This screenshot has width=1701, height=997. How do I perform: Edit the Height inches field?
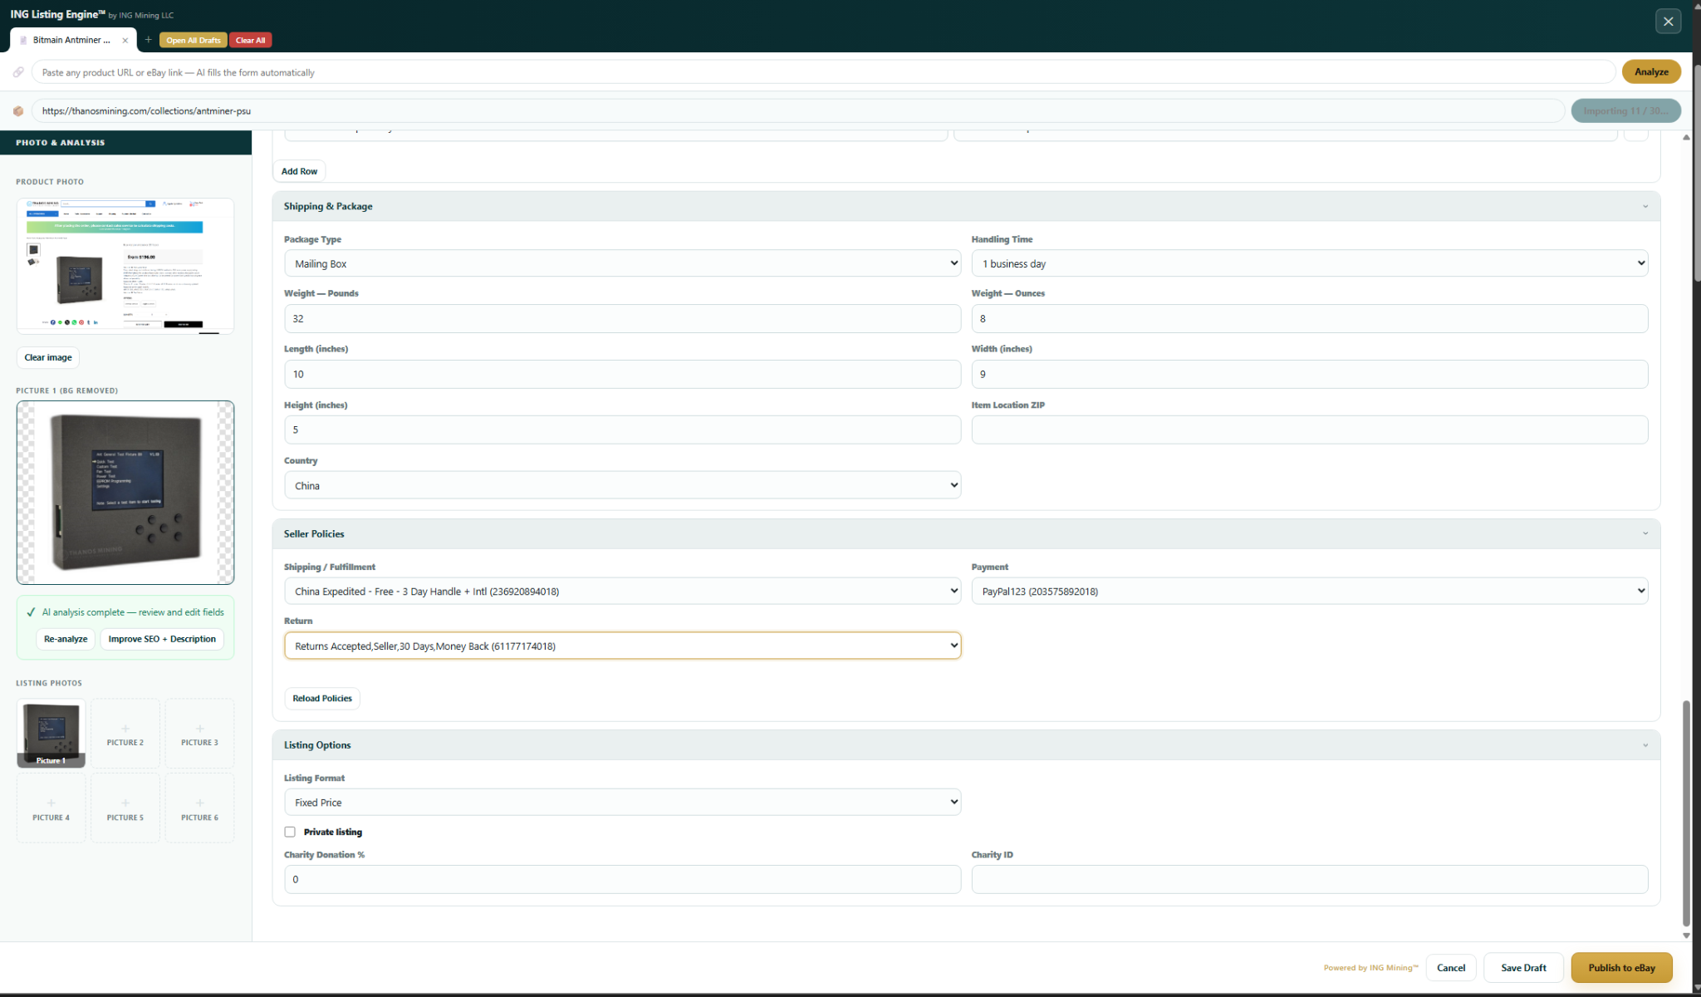(x=622, y=430)
